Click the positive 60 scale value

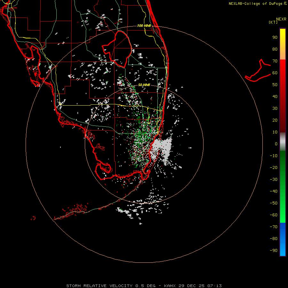[275, 73]
